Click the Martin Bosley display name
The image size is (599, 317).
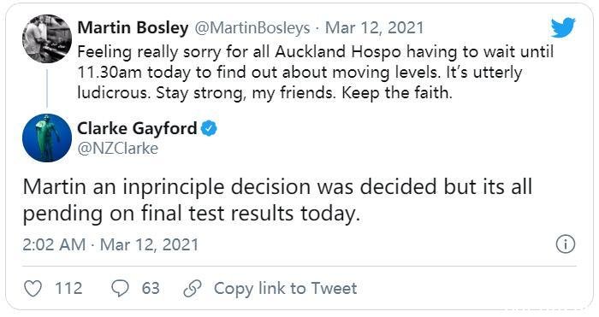point(133,28)
